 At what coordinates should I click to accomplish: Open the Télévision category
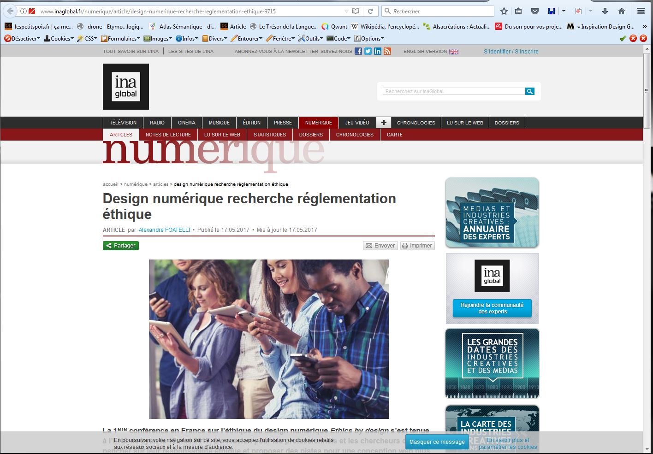click(123, 123)
